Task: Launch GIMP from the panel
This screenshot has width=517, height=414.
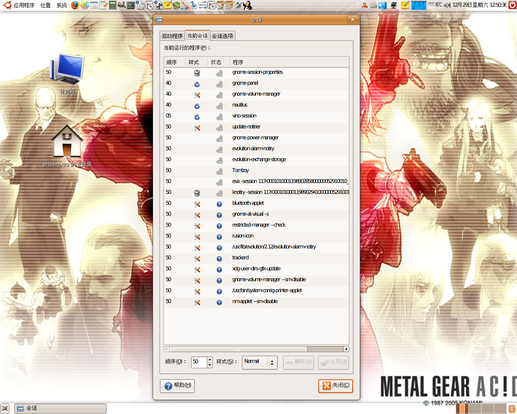Action: click(x=122, y=5)
